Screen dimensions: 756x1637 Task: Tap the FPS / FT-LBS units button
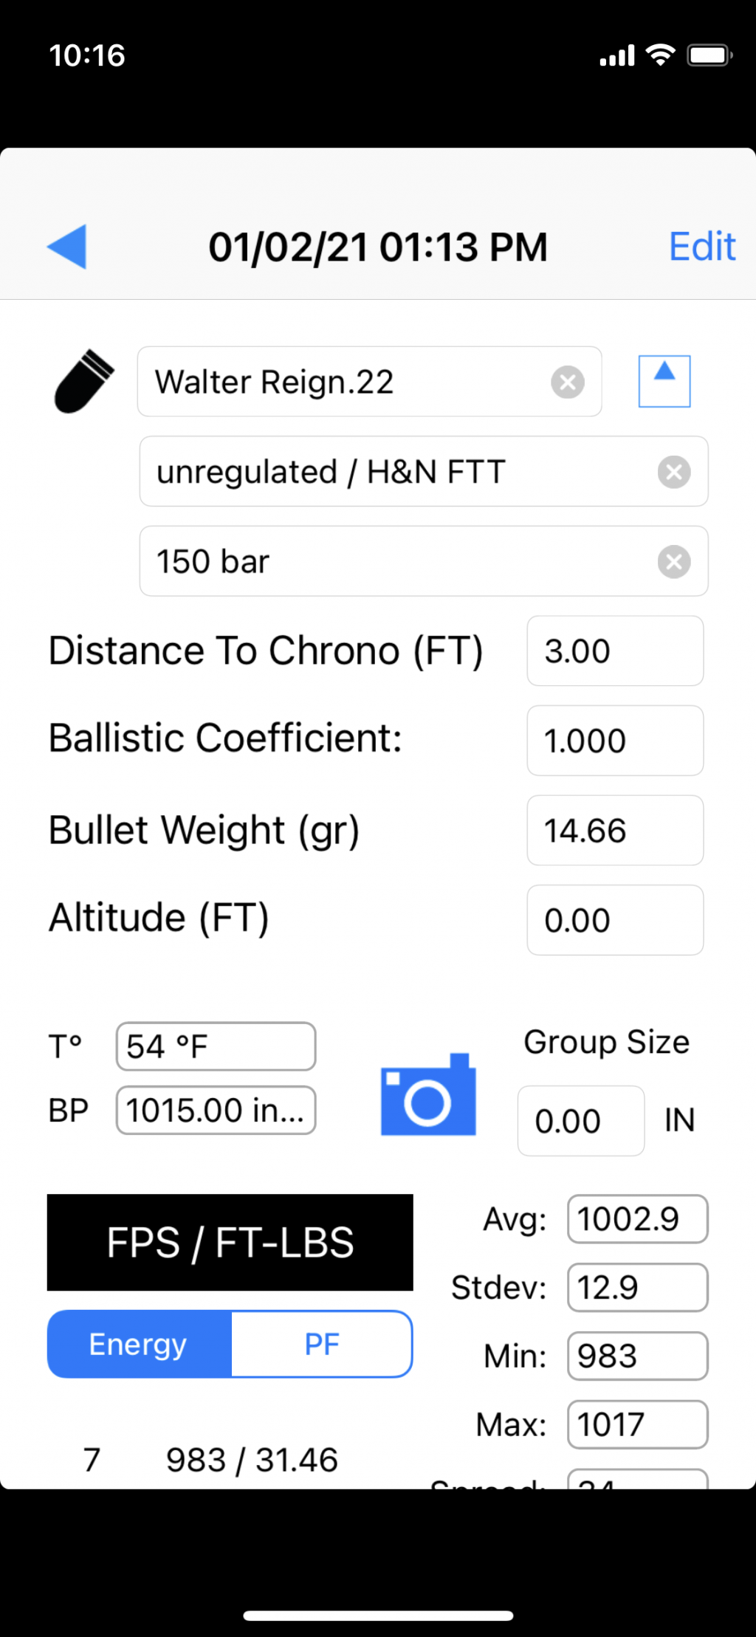230,1242
